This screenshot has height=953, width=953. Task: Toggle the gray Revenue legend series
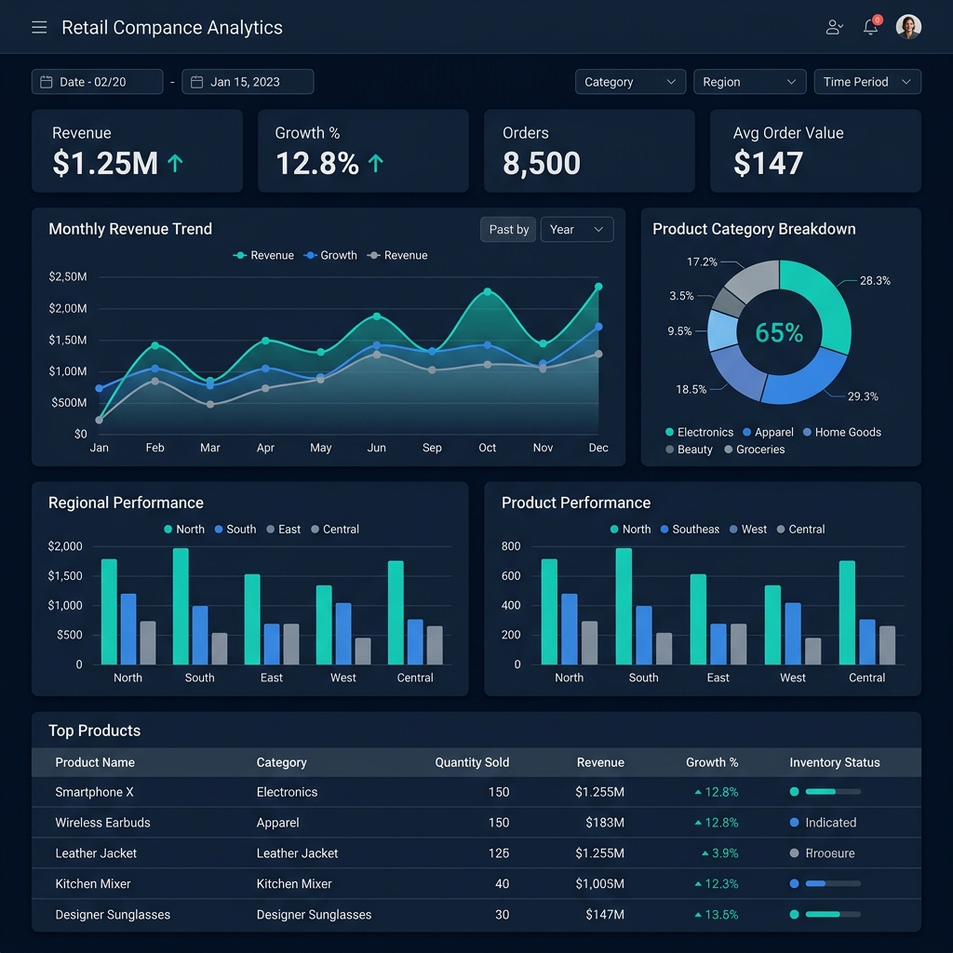click(396, 255)
